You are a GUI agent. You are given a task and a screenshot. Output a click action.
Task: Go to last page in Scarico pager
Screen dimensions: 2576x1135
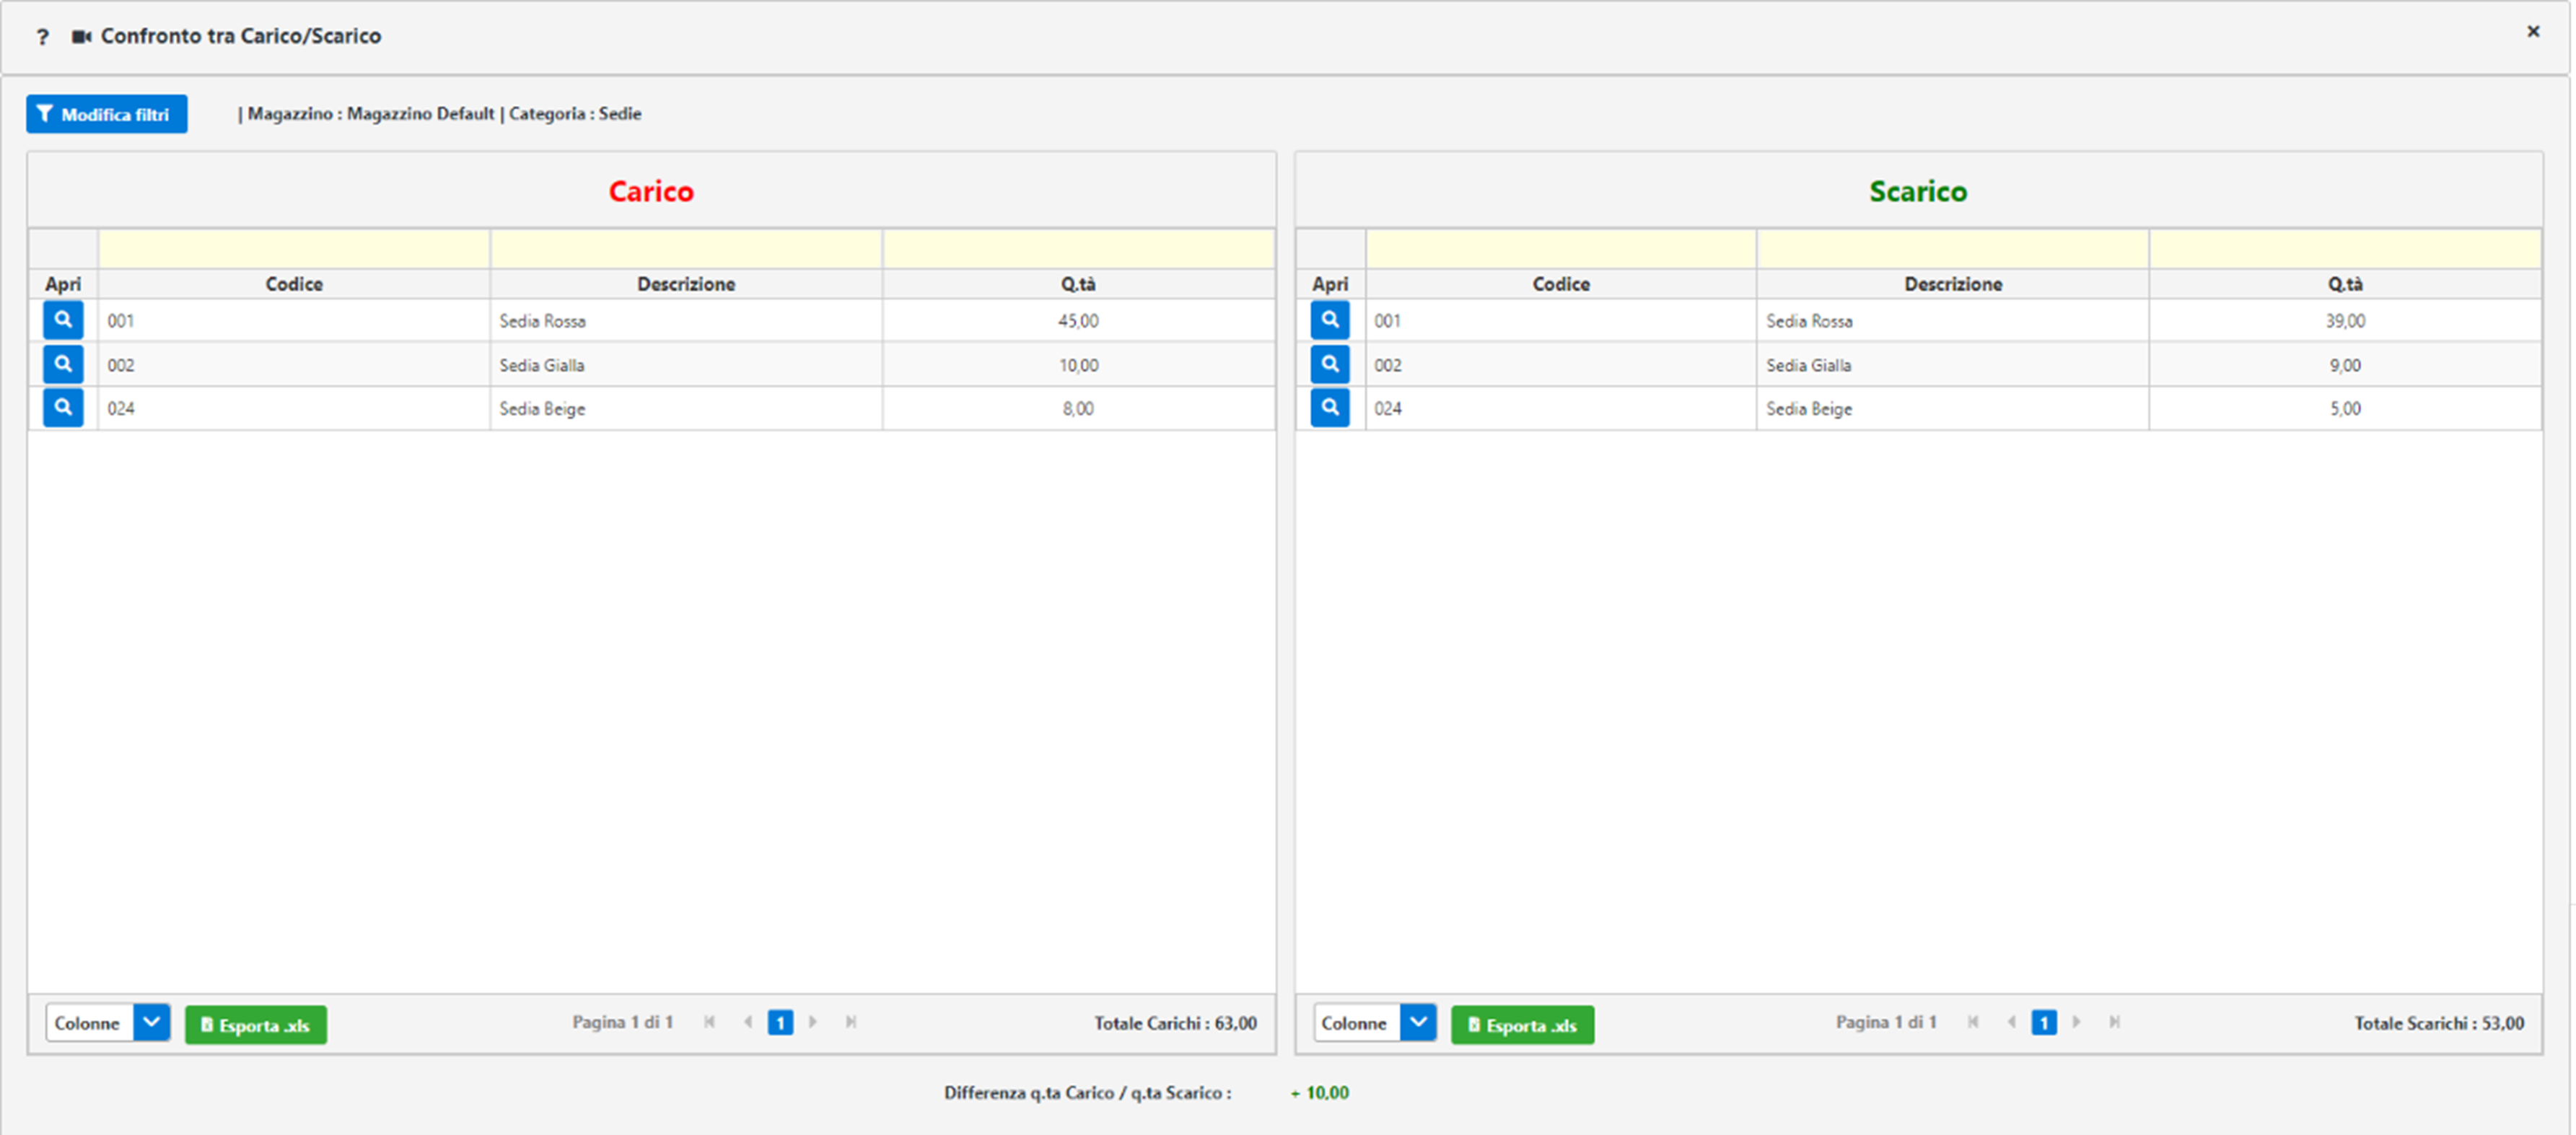(2115, 1022)
